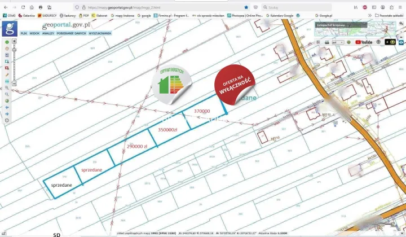Open the POBIERANIE DANYCH menu
The height and width of the screenshot is (237, 406).
click(71, 33)
